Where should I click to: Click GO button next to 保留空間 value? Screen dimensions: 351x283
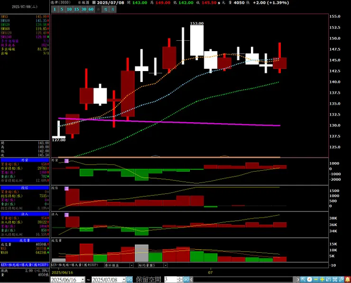coord(186,280)
